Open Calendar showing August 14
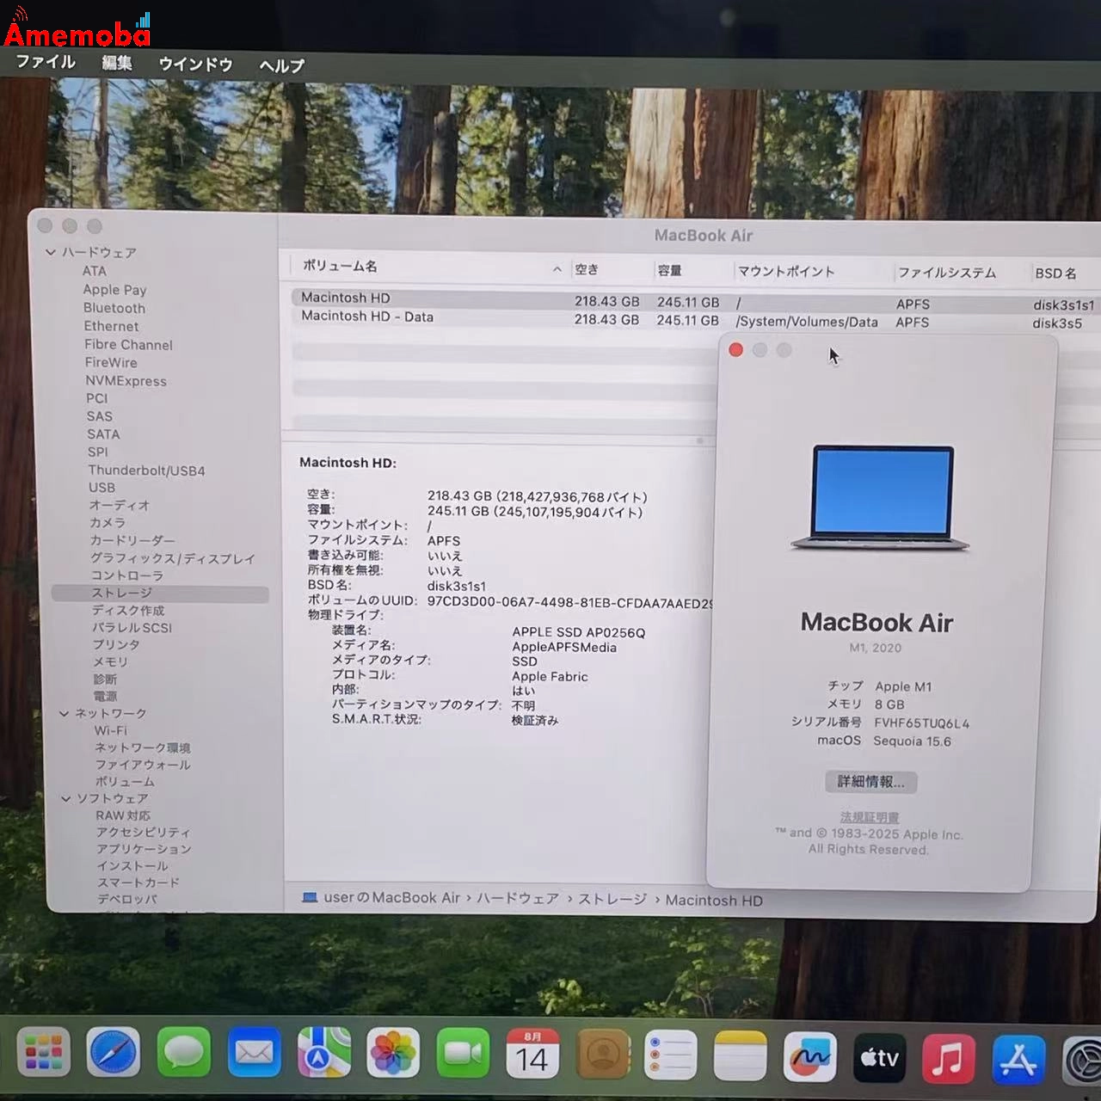 tap(532, 1053)
